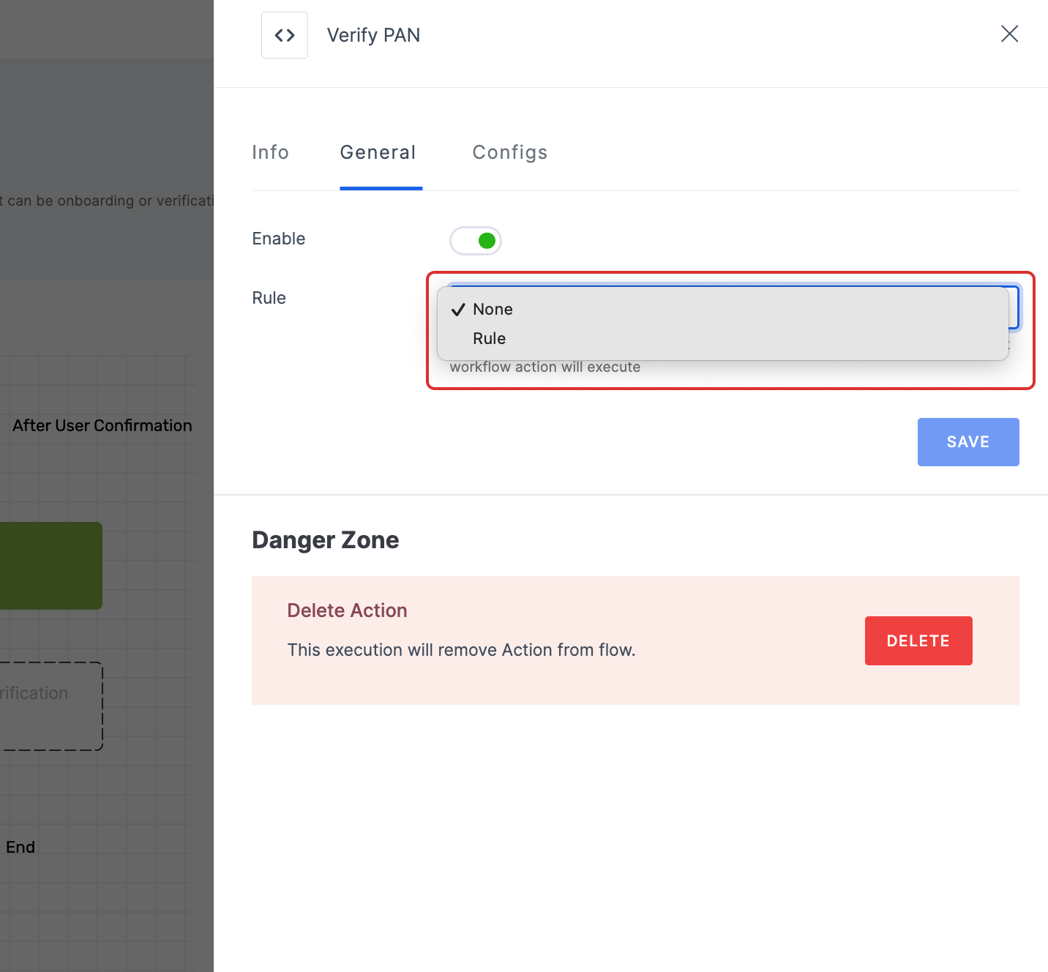1048x972 pixels.
Task: Select None in the Rule dropdown
Action: tap(723, 310)
